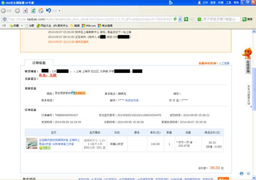The width and height of the screenshot is (256, 180).
Task: Open the 正品韩式家纺 product title link
Action: [60, 142]
